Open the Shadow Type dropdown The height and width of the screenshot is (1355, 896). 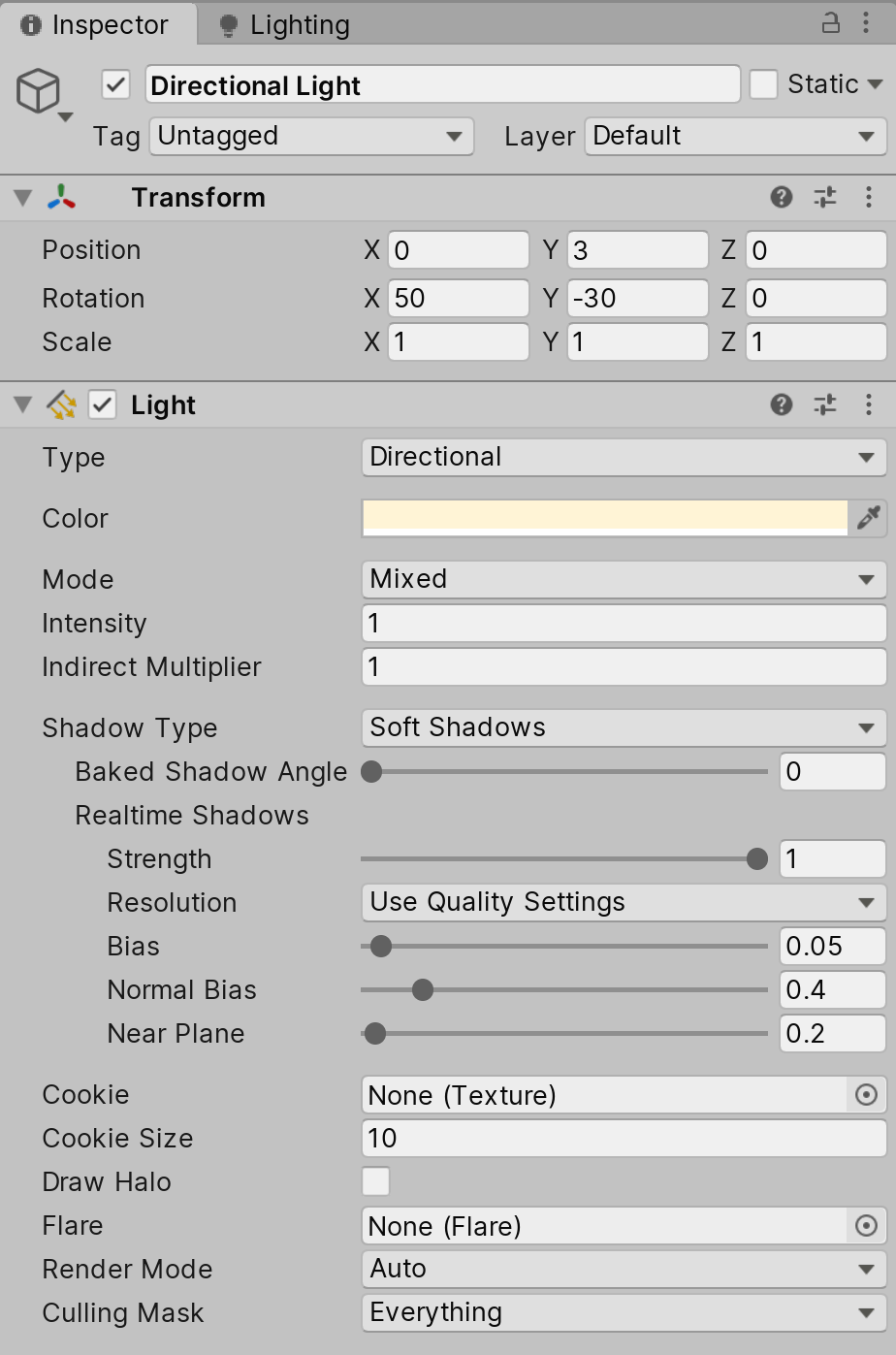pos(623,727)
